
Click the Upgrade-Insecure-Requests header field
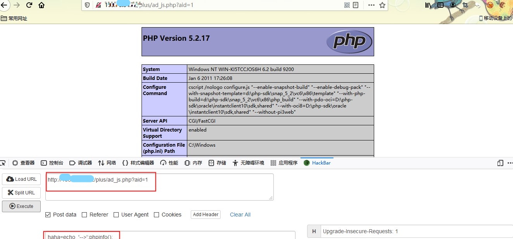tap(416, 232)
